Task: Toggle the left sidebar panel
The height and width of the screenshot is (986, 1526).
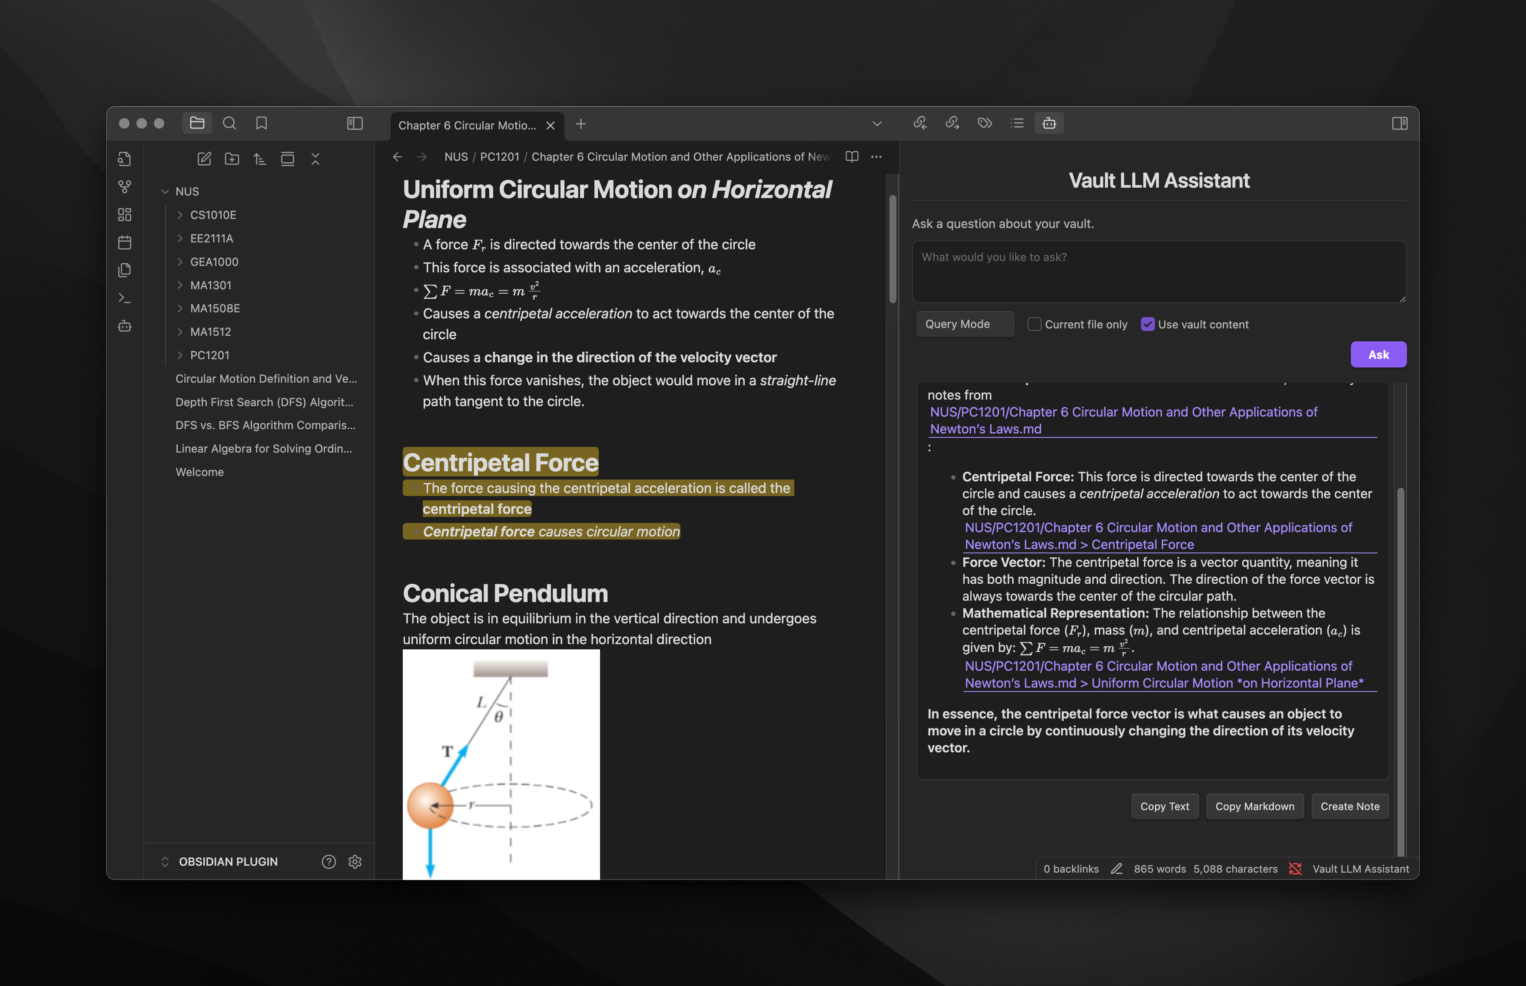Action: tap(355, 123)
